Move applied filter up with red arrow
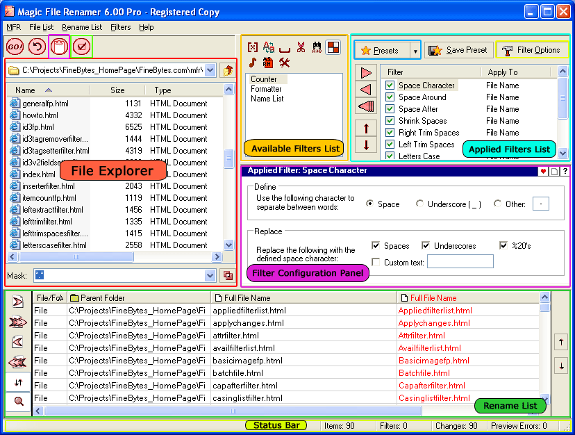Screen dimensions: 575x435 coord(366,129)
